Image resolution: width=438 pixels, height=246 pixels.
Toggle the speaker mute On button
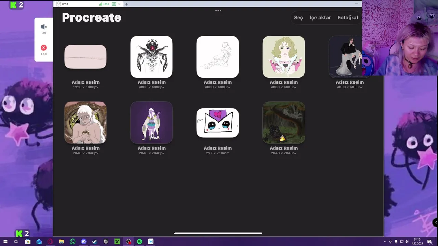tap(43, 29)
